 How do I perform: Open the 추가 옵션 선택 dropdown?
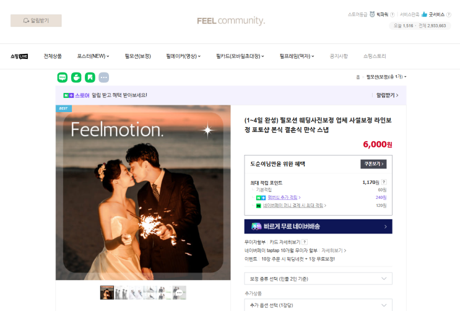coord(318,305)
